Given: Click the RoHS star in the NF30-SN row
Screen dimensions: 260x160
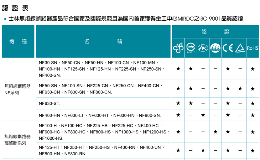Looking at the screenshot, I should (252, 69).
